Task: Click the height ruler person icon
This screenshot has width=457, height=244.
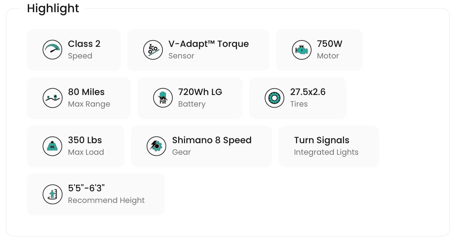Action: (x=52, y=194)
